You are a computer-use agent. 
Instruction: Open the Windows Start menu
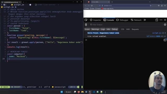62,92
